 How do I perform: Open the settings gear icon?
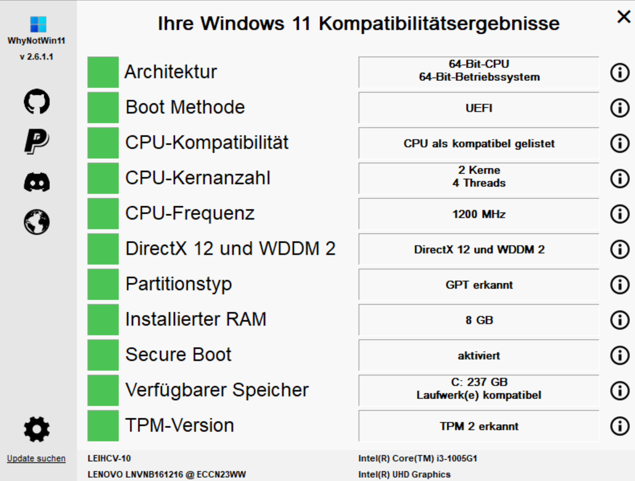pos(37,429)
